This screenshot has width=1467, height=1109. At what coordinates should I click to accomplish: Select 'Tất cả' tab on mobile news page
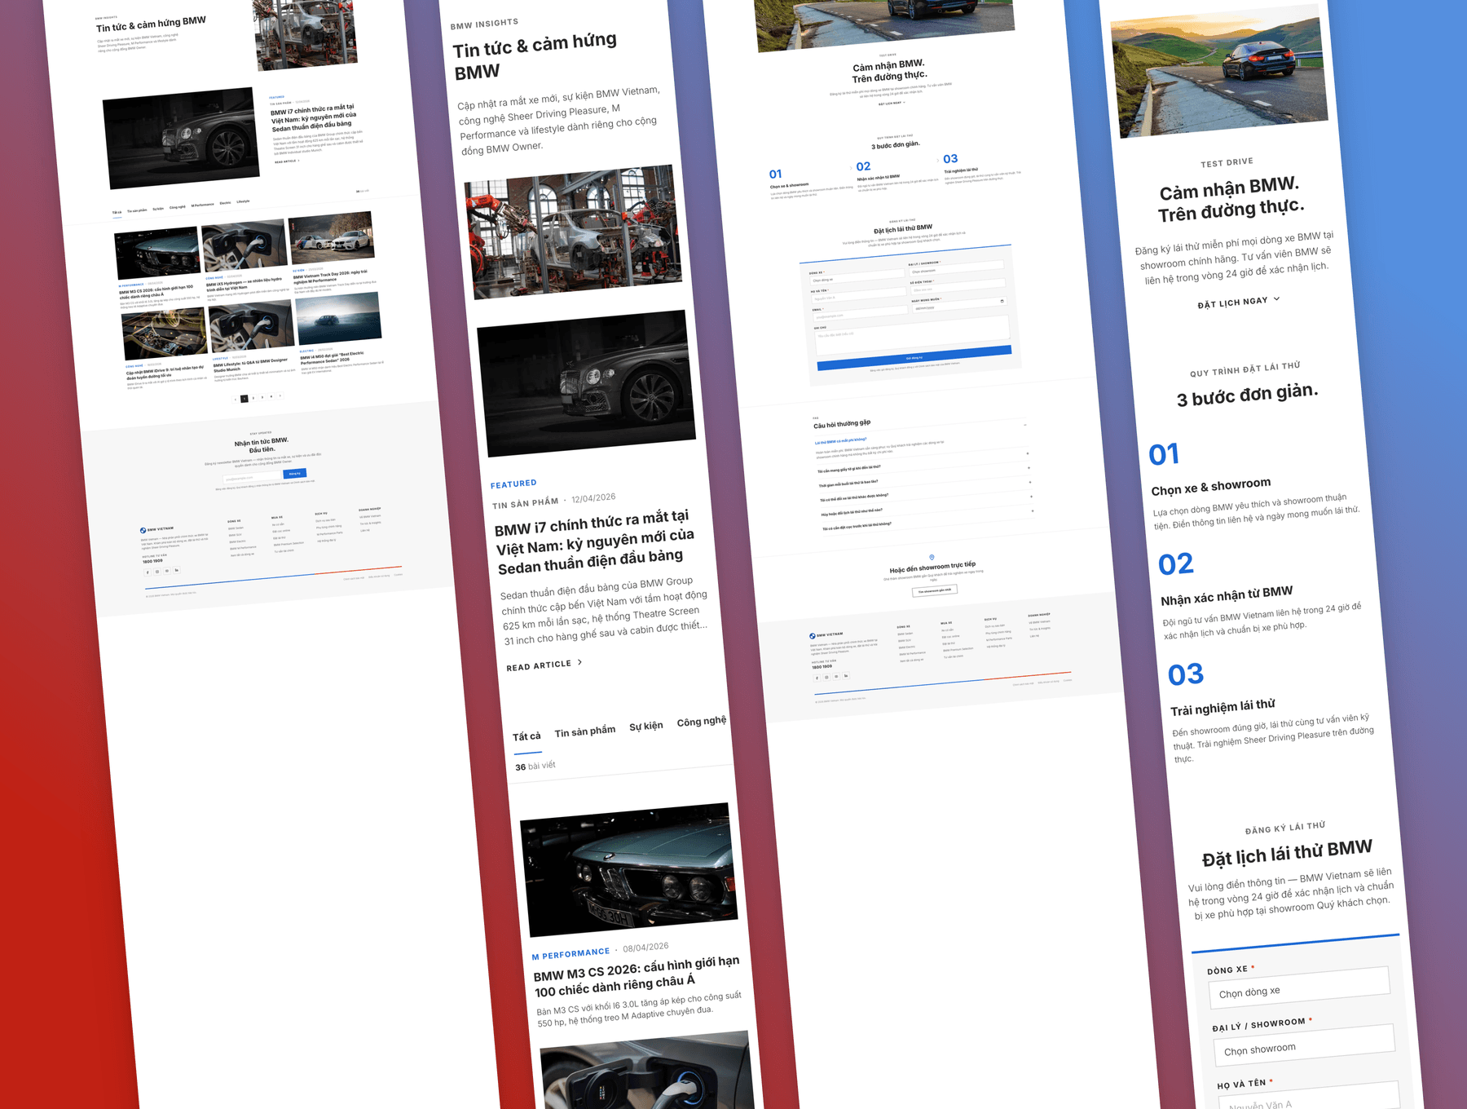(526, 736)
